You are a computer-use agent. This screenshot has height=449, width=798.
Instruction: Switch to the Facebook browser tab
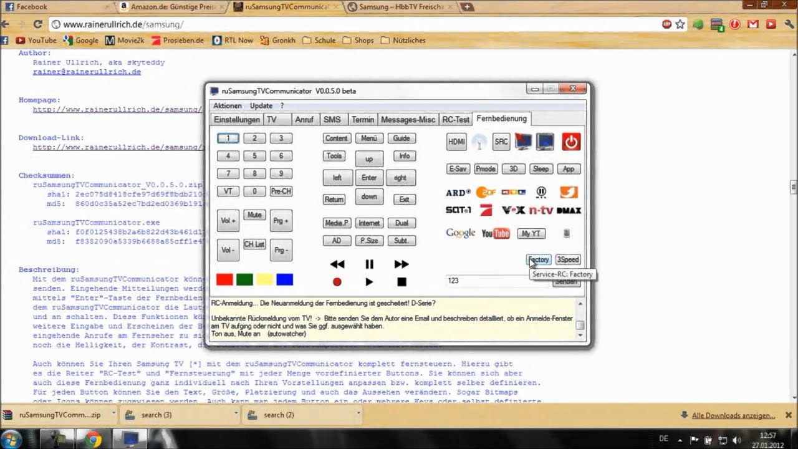click(56, 7)
